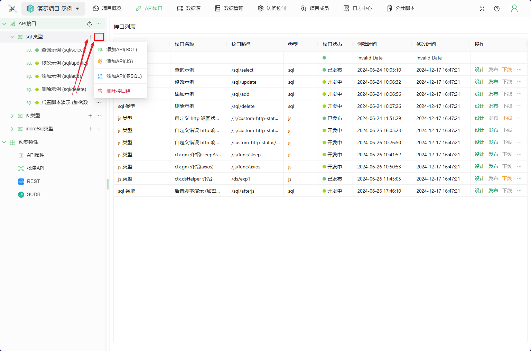Collapse the 动态特性 section
The height and width of the screenshot is (351, 531).
click(4, 142)
